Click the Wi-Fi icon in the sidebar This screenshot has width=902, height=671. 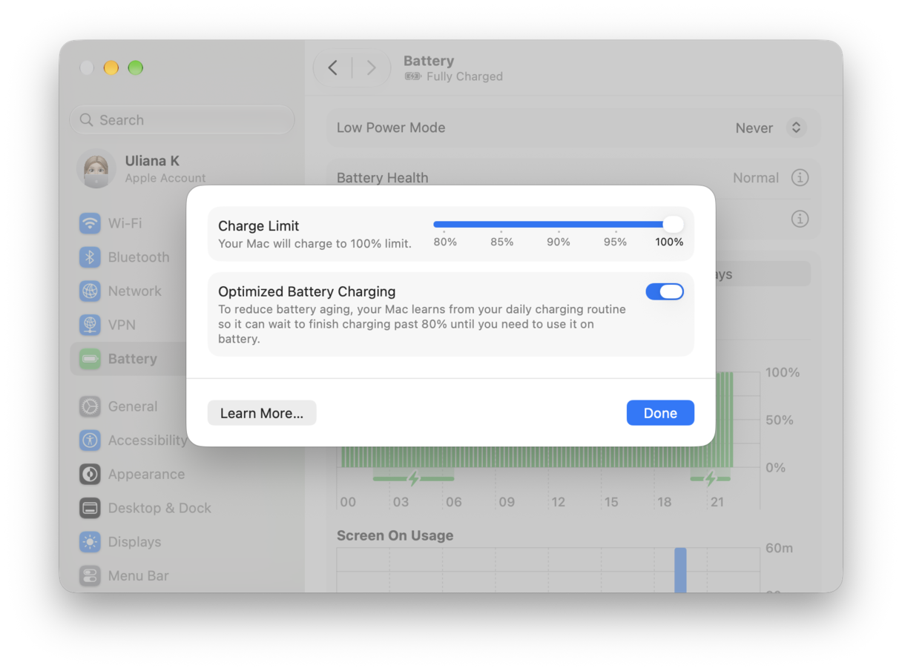[x=90, y=223]
